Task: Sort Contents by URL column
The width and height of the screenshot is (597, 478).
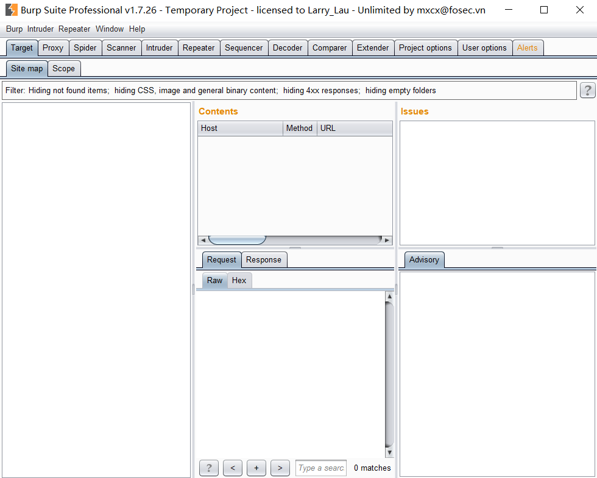Action: (355, 128)
